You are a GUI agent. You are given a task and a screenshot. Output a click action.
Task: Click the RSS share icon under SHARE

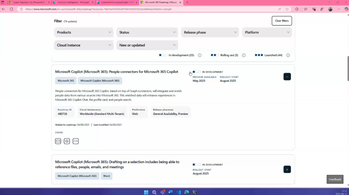pyautogui.click(x=67, y=141)
